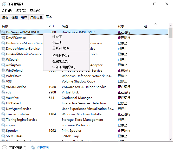Click gear icon beside SNMPTRAP

(3, 136)
